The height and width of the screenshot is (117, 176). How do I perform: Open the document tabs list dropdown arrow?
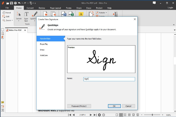[174, 30]
